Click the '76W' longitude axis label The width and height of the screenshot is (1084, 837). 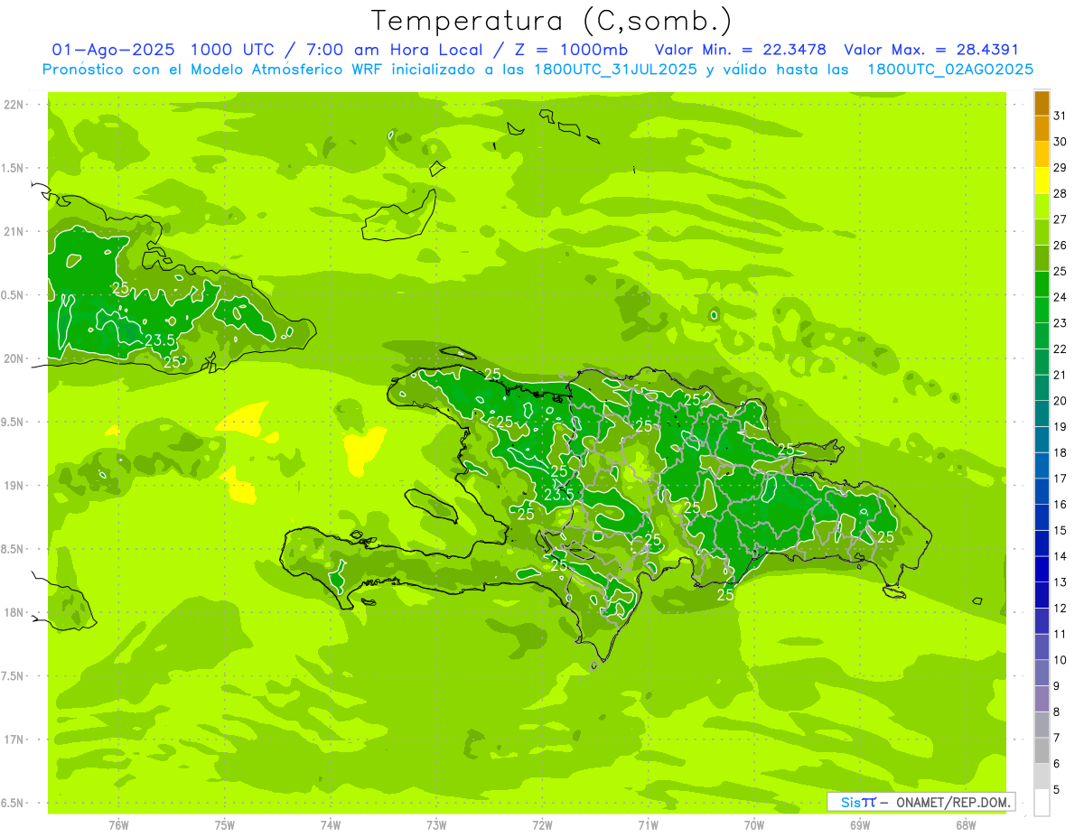pos(118,825)
